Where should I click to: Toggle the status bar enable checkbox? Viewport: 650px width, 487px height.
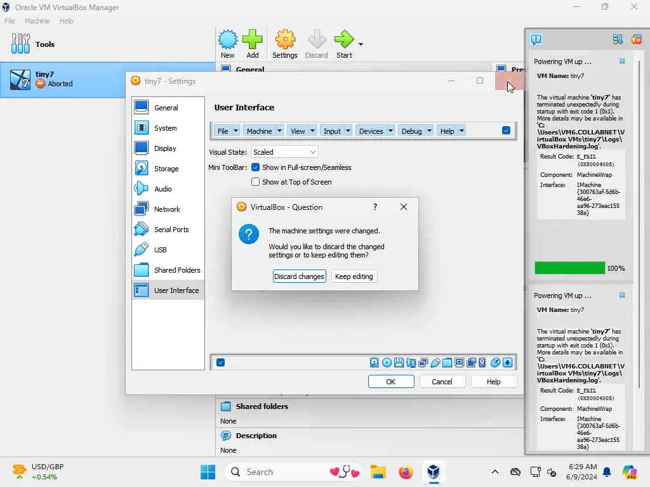(x=220, y=363)
